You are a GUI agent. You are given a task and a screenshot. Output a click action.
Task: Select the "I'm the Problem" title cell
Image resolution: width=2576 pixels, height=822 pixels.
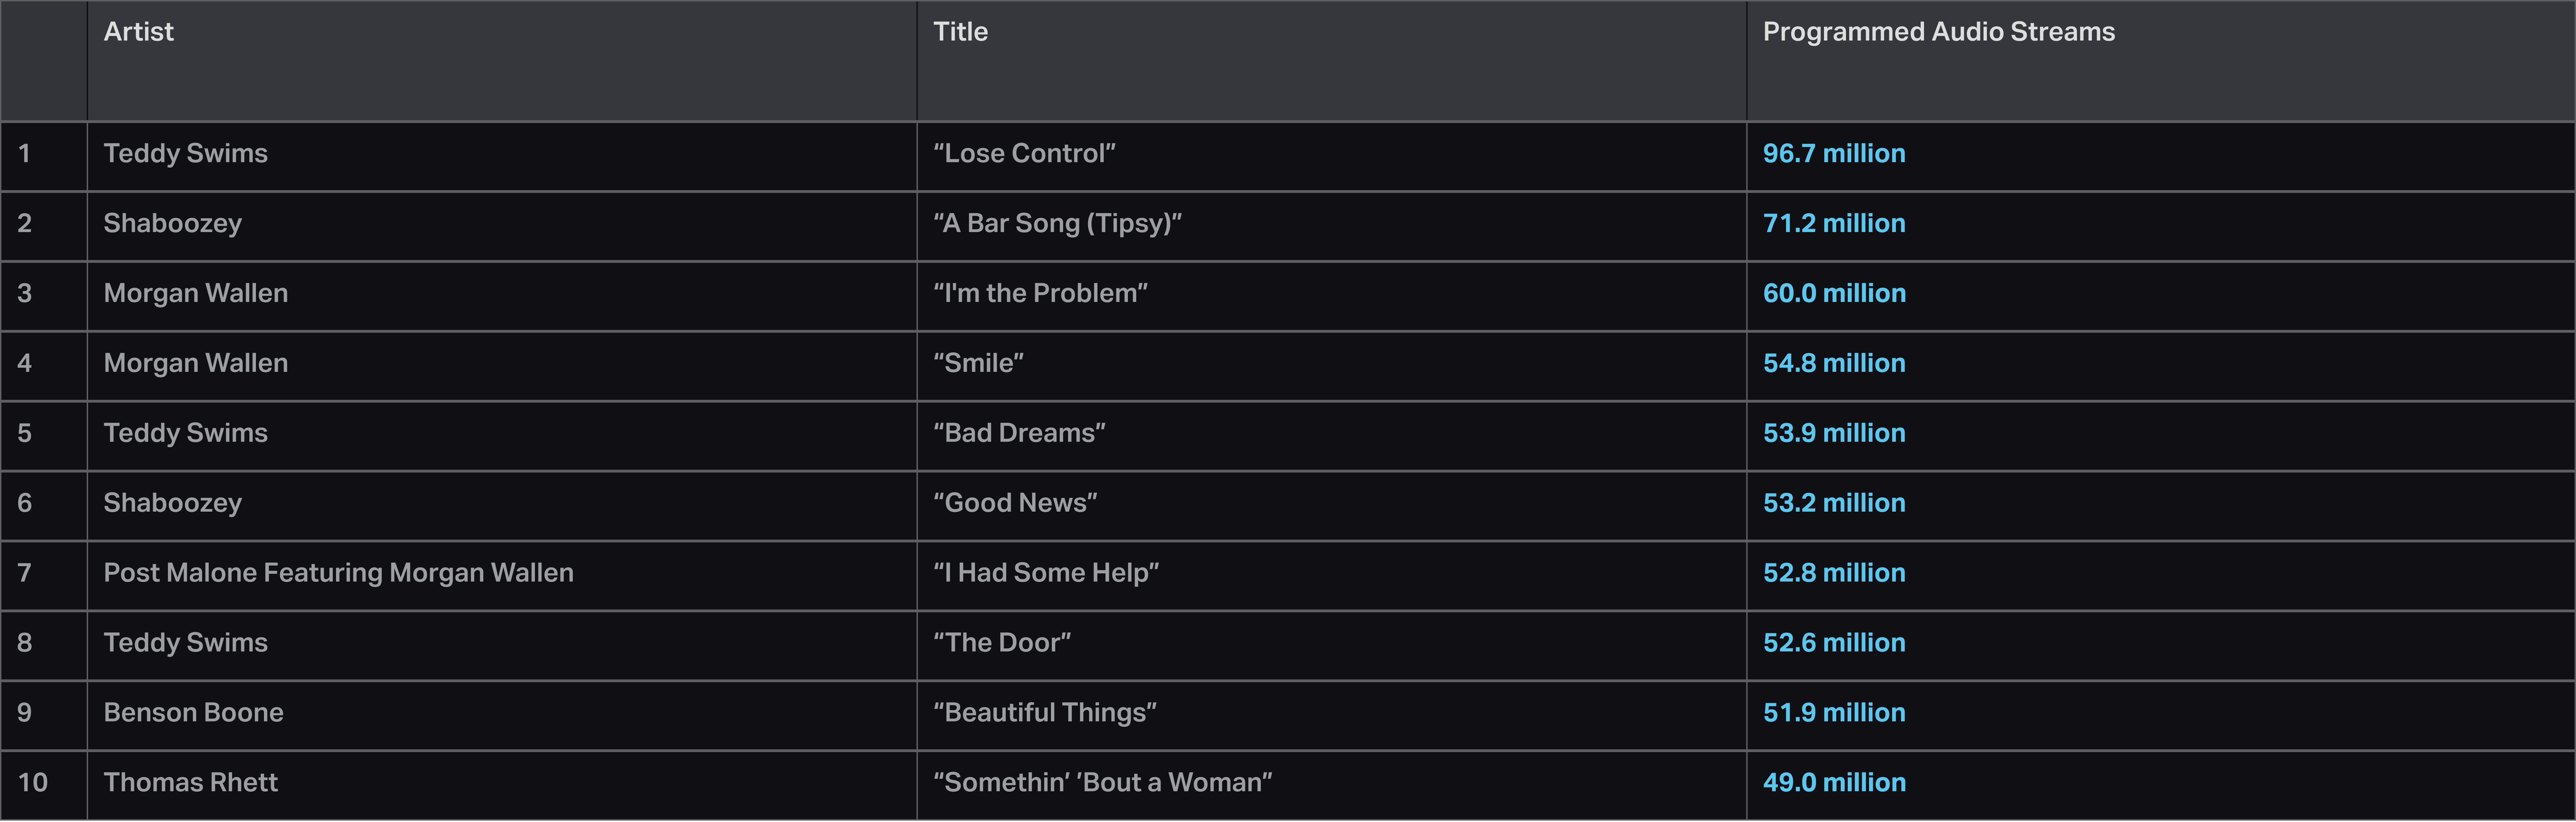(1040, 294)
